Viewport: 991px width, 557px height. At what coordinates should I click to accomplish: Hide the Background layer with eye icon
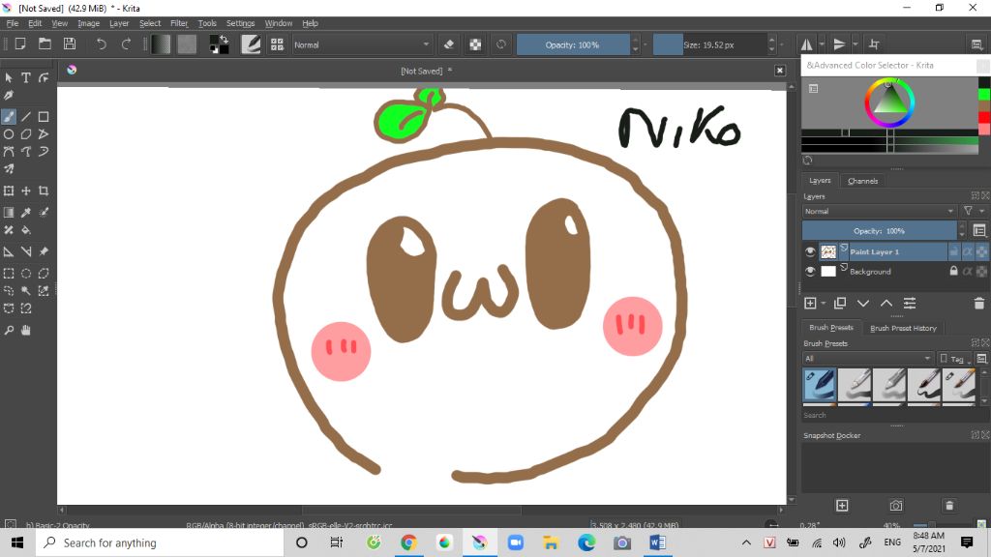coord(810,272)
